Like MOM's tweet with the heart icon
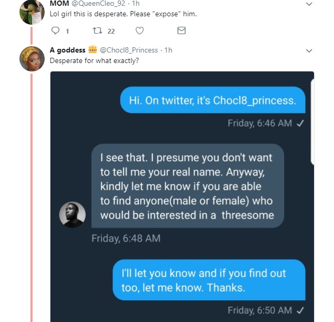 coord(139,30)
